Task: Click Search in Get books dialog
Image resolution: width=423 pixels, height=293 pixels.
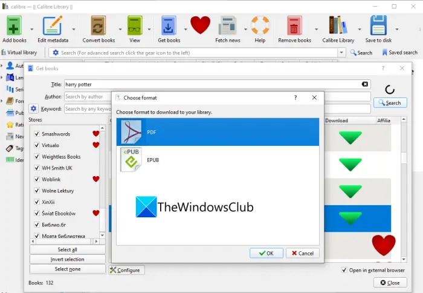Action: 390,103
